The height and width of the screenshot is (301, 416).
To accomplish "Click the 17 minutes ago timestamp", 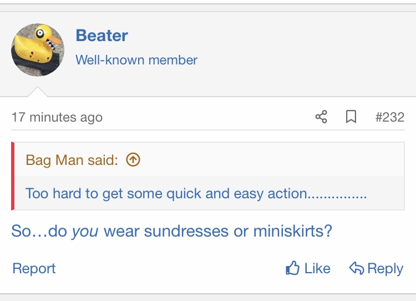I will pos(57,118).
